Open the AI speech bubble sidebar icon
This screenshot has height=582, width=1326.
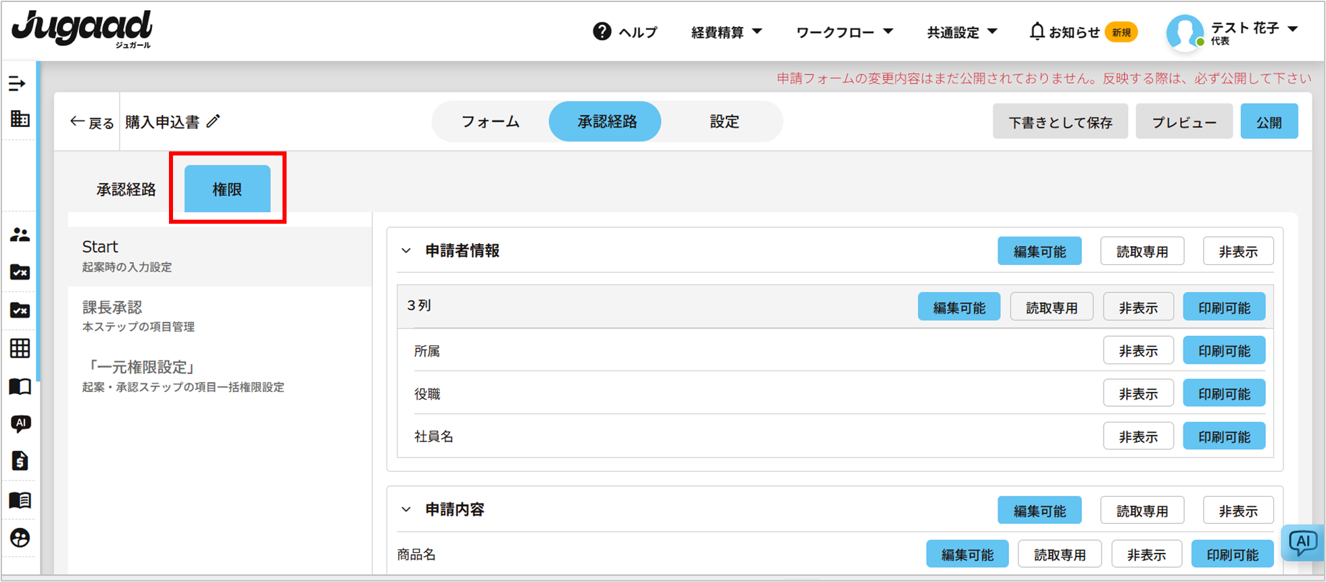coord(20,424)
